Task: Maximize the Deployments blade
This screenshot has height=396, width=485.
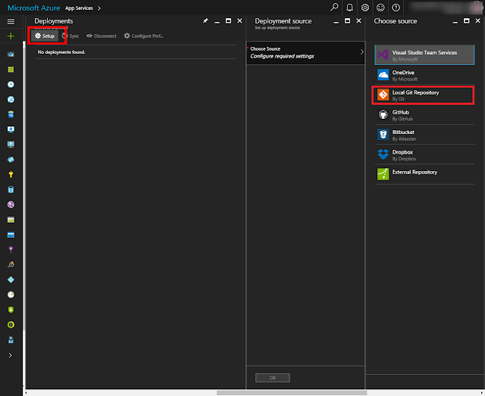Action: click(x=228, y=20)
